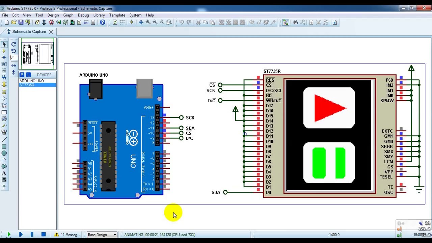
Task: Select the 2D Graphics Box tool
Action: pyautogui.click(x=4, y=146)
